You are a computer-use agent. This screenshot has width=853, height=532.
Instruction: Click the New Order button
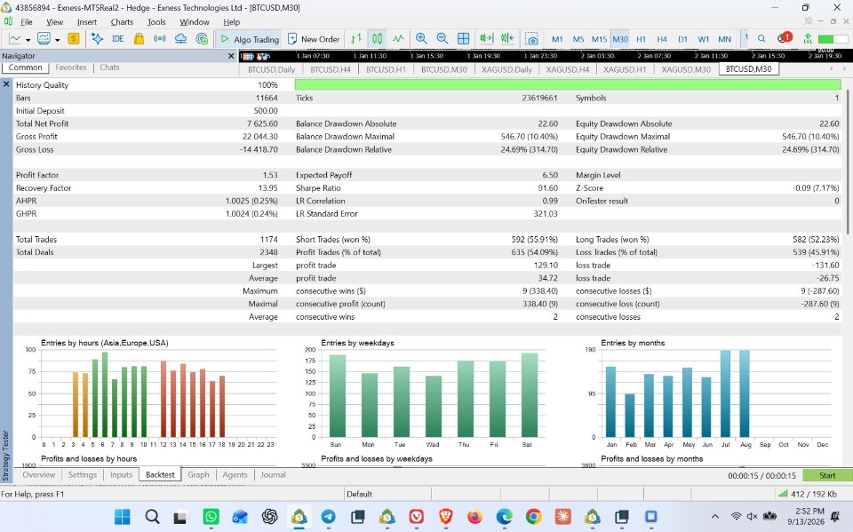[314, 39]
